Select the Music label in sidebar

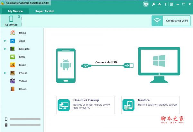coord(23,65)
